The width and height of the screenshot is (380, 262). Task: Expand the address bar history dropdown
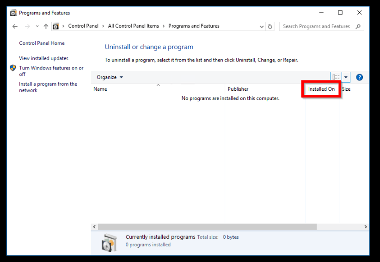click(262, 26)
